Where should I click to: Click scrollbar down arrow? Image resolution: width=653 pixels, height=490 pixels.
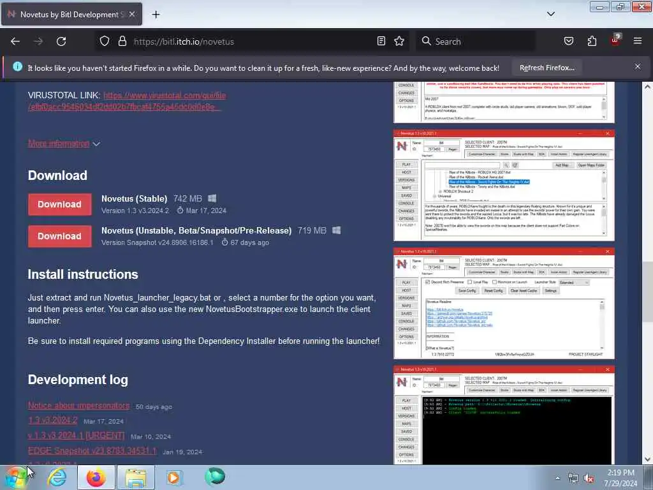coord(647,459)
